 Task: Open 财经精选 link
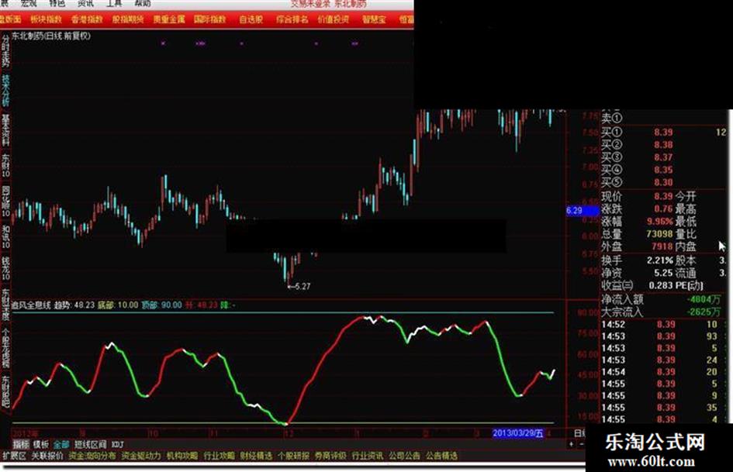(256, 456)
